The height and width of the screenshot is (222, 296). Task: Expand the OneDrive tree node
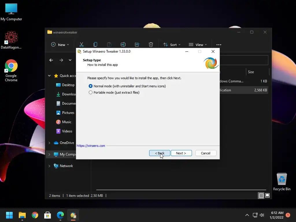tap(49, 143)
